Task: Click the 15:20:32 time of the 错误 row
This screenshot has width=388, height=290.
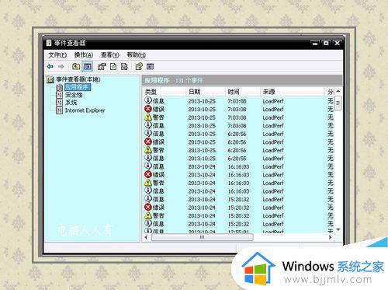Action: click(238, 208)
